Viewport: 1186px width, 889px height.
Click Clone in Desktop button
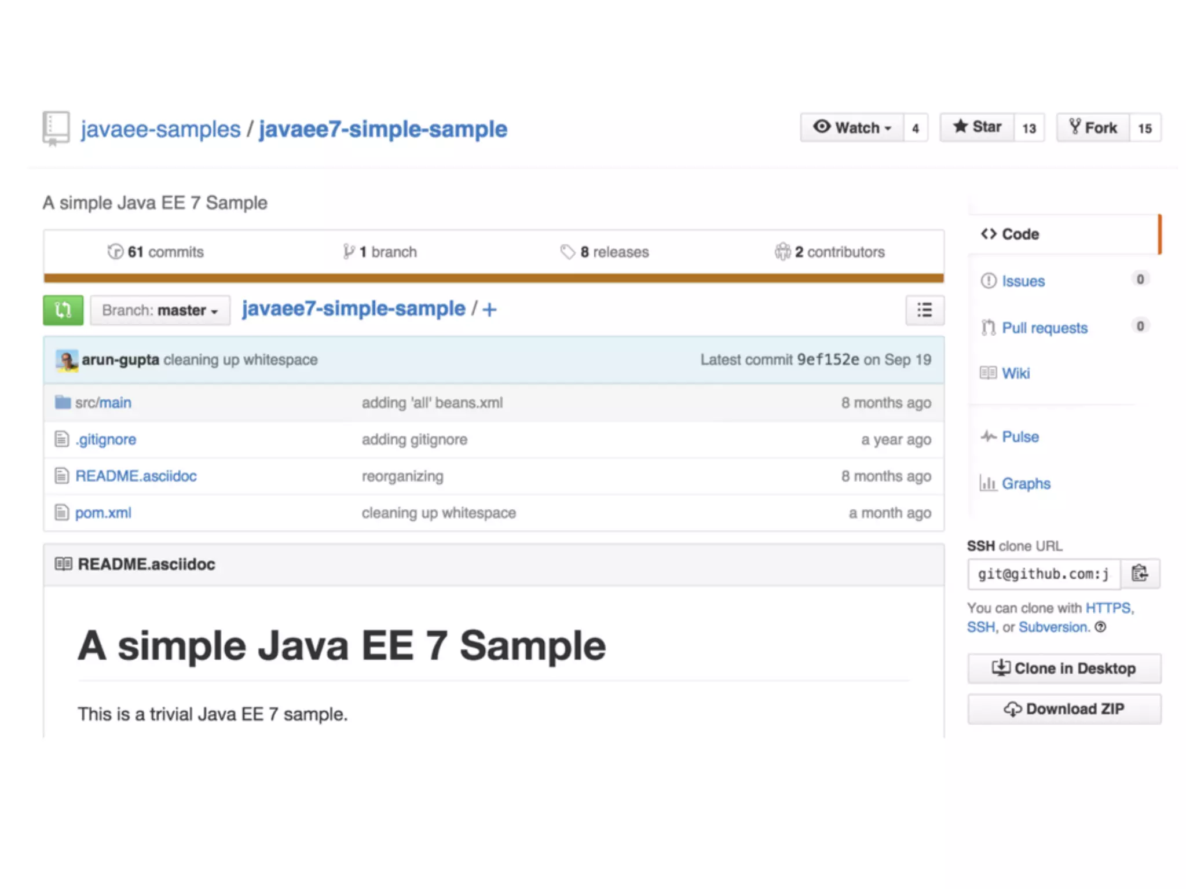(x=1064, y=668)
